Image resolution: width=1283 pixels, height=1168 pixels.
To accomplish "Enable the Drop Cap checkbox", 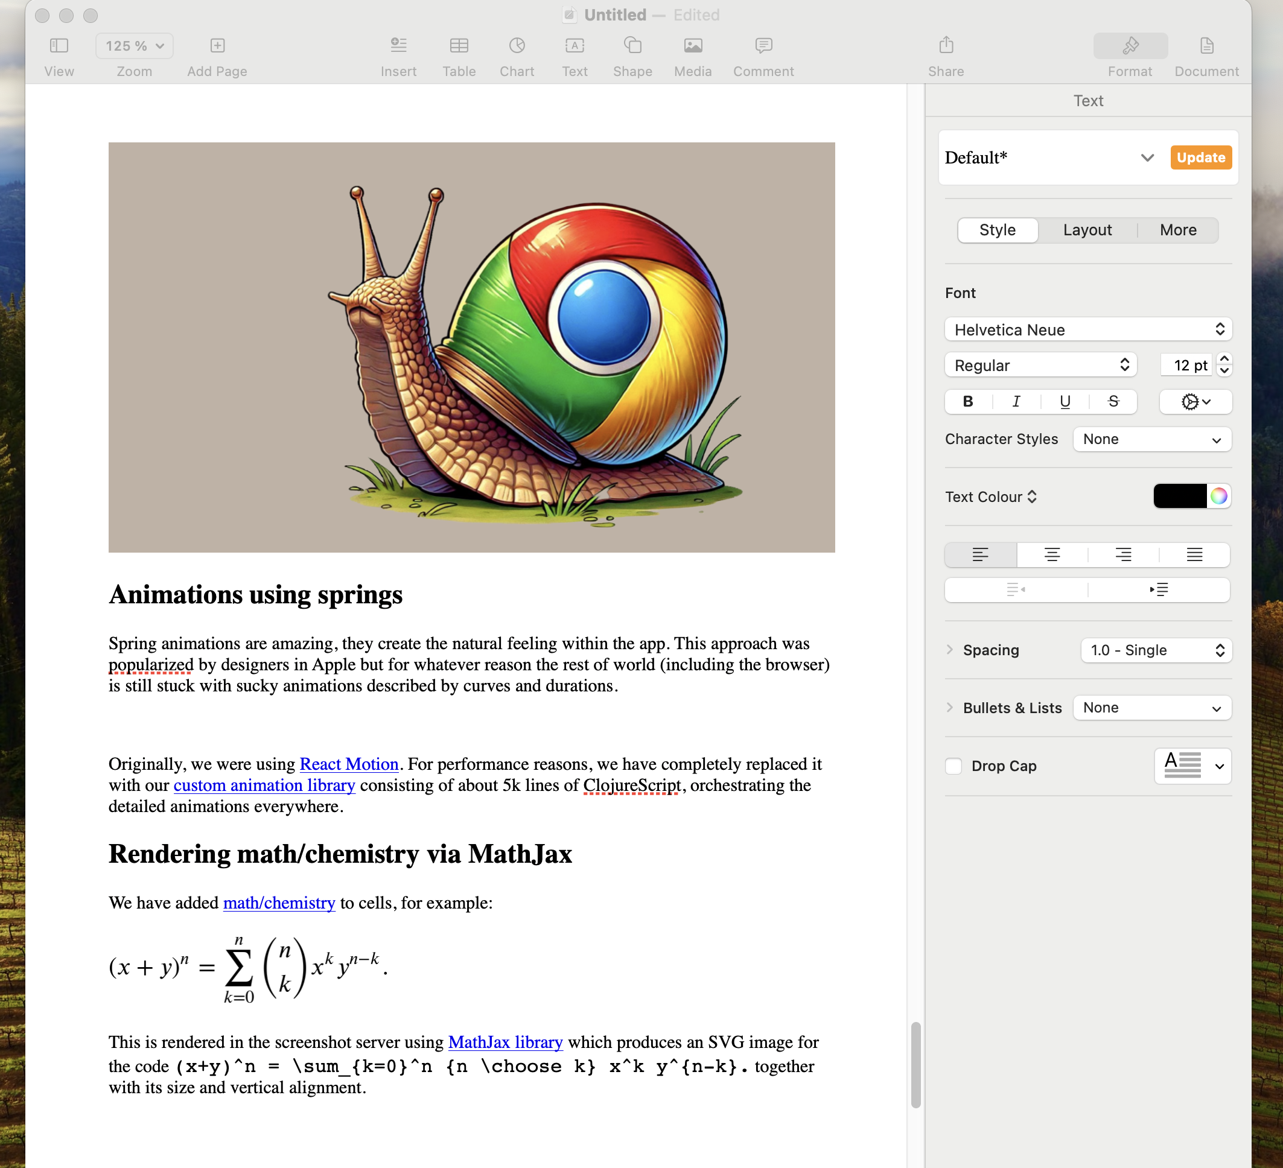I will (x=953, y=766).
